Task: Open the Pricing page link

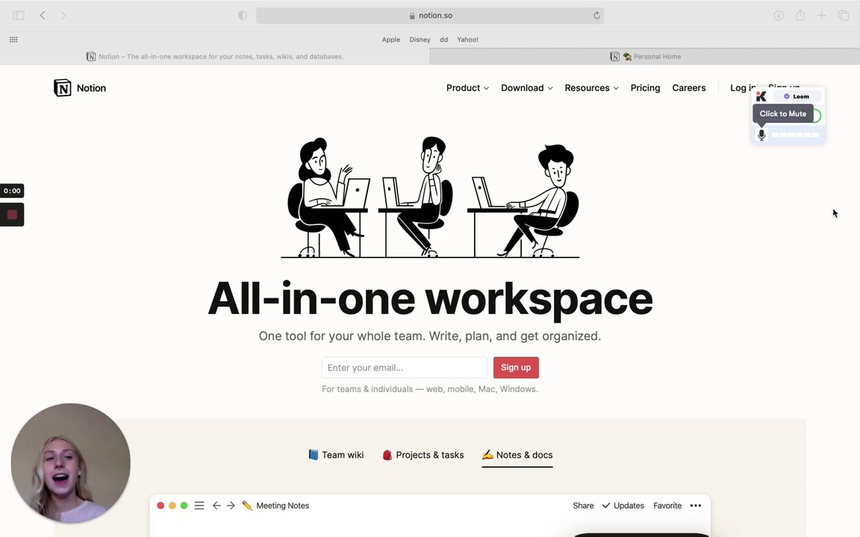Action: pyautogui.click(x=645, y=88)
